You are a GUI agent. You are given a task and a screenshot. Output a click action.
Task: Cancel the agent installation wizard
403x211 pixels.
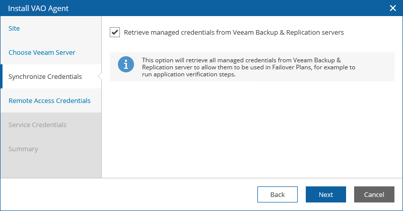374,194
